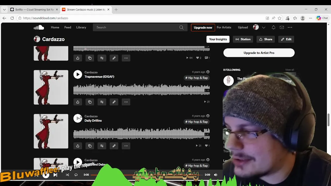This screenshot has width=331, height=186.
Task: Open the messages envelope icon
Action: [x=282, y=27]
